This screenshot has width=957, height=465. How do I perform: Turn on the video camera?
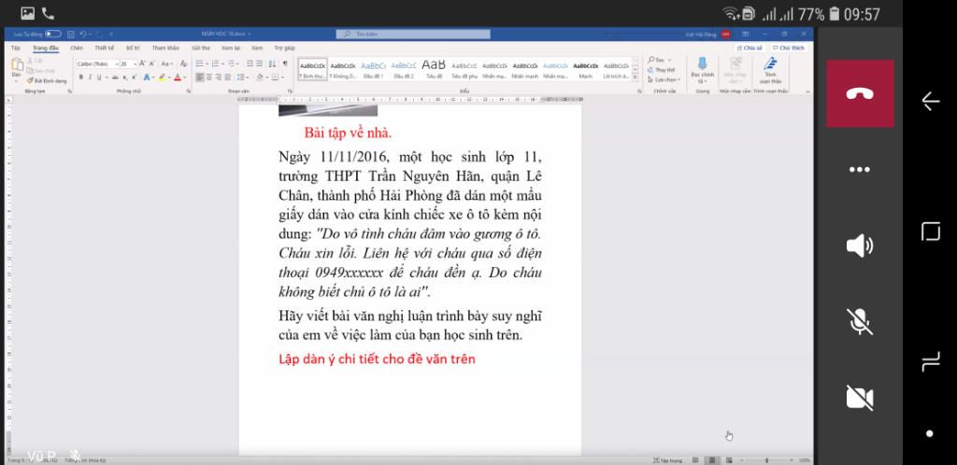860,398
